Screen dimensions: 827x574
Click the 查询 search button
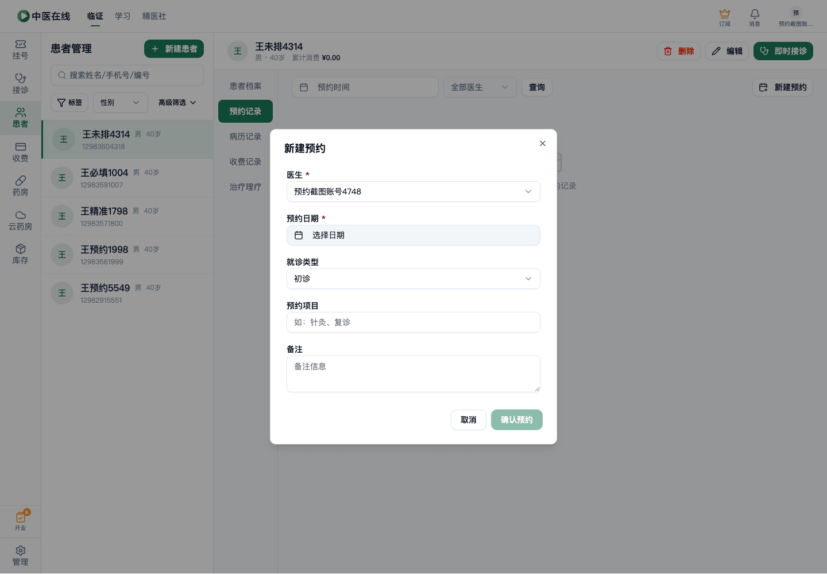click(x=537, y=87)
